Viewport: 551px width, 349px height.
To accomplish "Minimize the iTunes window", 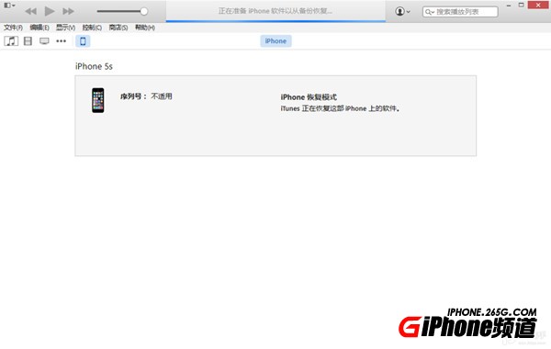I will [509, 6].
